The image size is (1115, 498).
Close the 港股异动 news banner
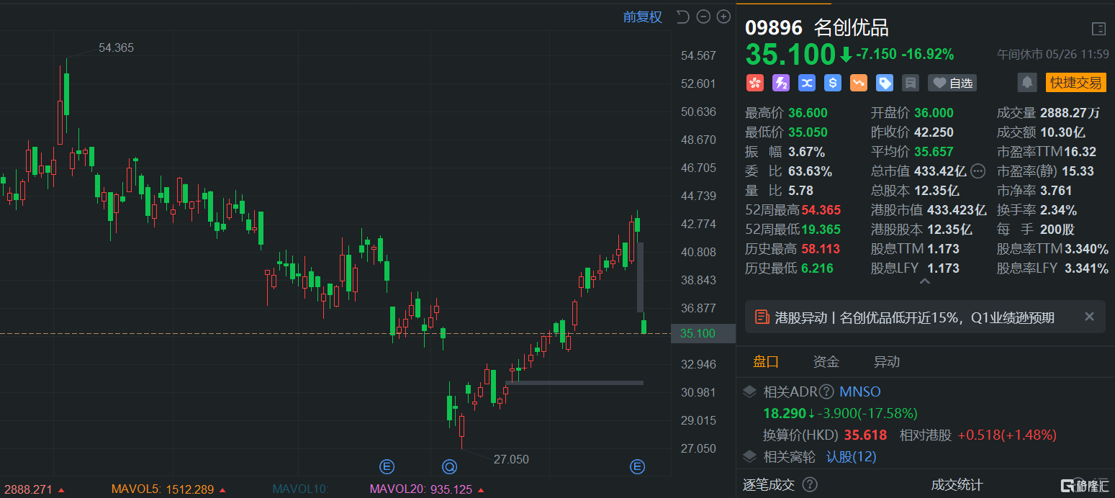1089,317
